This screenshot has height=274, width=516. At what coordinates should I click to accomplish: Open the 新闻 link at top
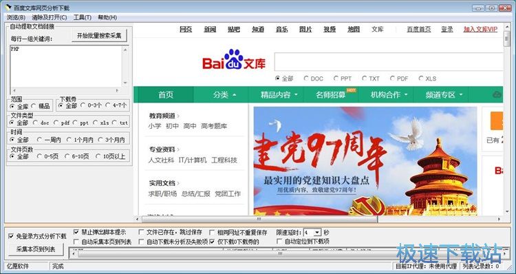click(210, 30)
